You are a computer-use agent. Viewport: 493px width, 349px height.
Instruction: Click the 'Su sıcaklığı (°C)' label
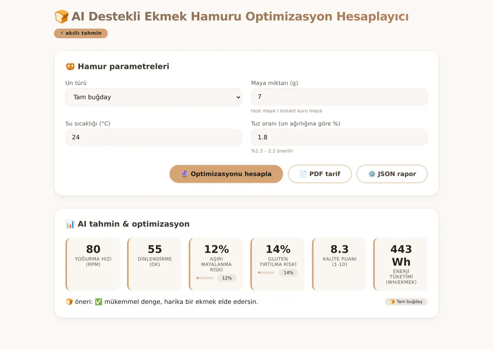pyautogui.click(x=88, y=123)
